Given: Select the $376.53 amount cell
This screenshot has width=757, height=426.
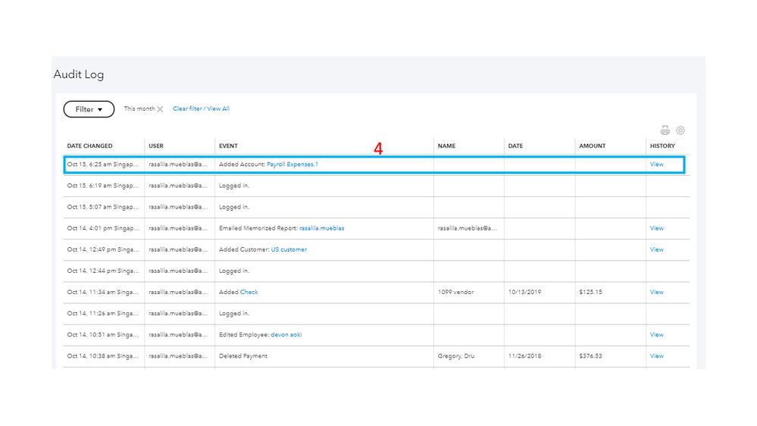Looking at the screenshot, I should coord(590,356).
